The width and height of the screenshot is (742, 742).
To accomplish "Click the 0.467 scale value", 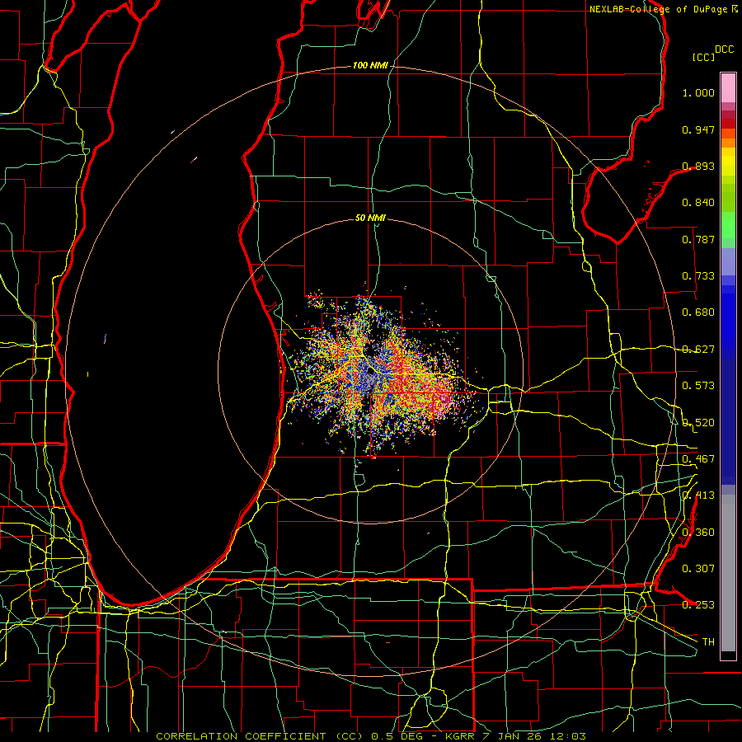I will point(698,459).
